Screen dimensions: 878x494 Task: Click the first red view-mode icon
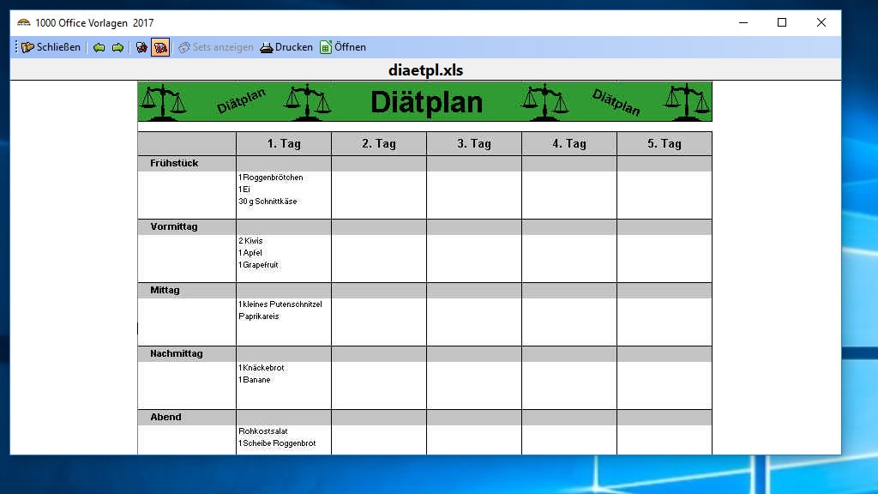[x=141, y=47]
